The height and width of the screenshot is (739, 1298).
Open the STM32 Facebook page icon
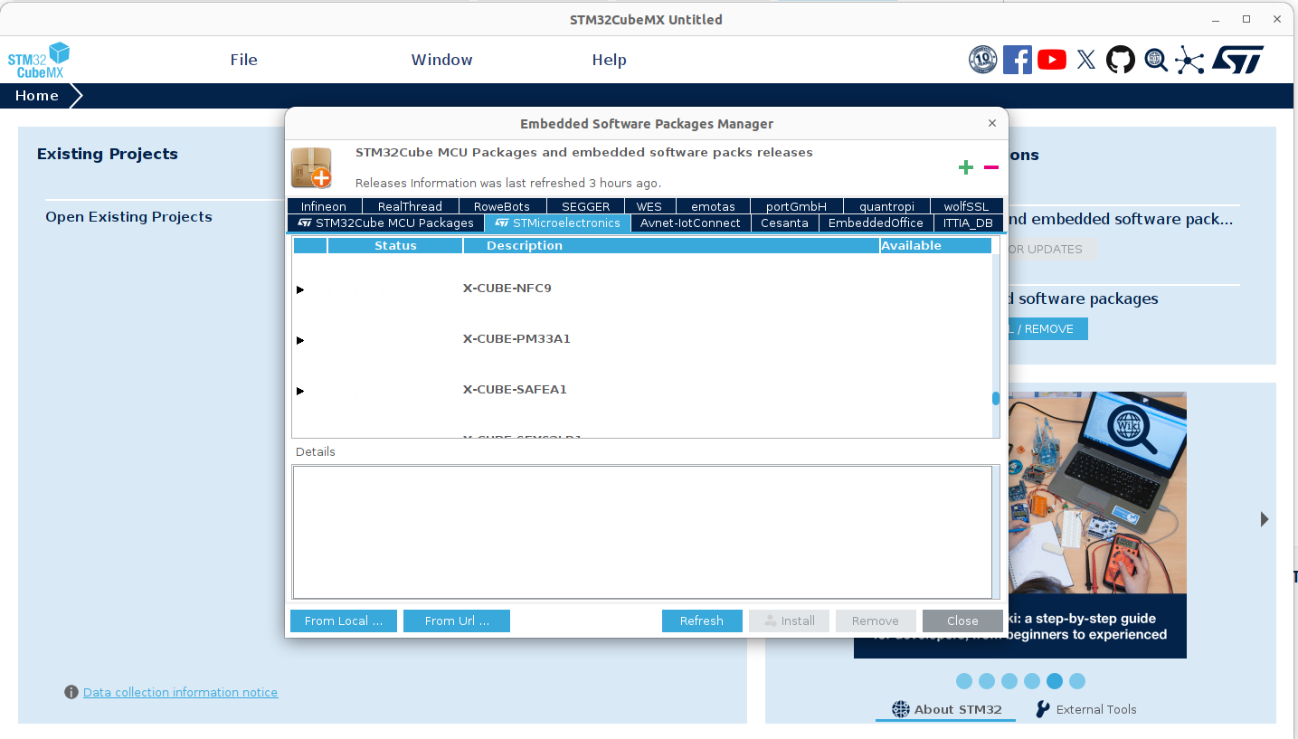[1017, 59]
